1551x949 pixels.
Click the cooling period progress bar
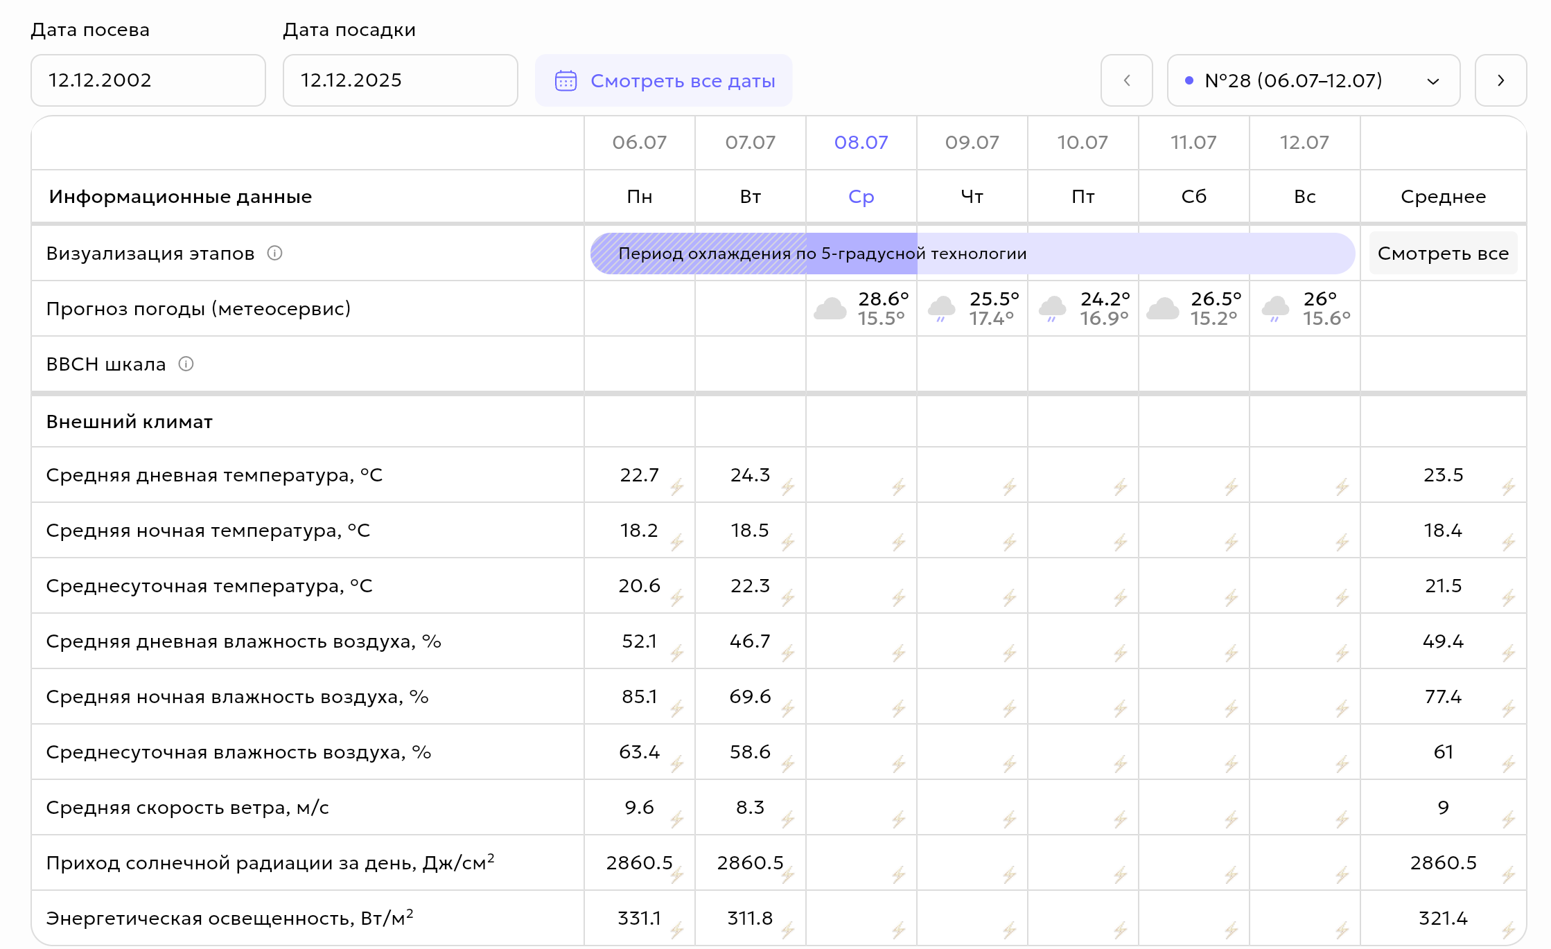pos(972,254)
